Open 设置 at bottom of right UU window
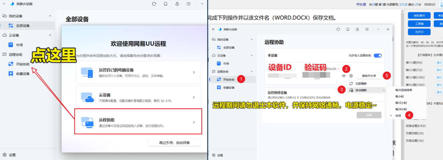Image resolution: width=443 pixels, height=160 pixels. coord(217,155)
